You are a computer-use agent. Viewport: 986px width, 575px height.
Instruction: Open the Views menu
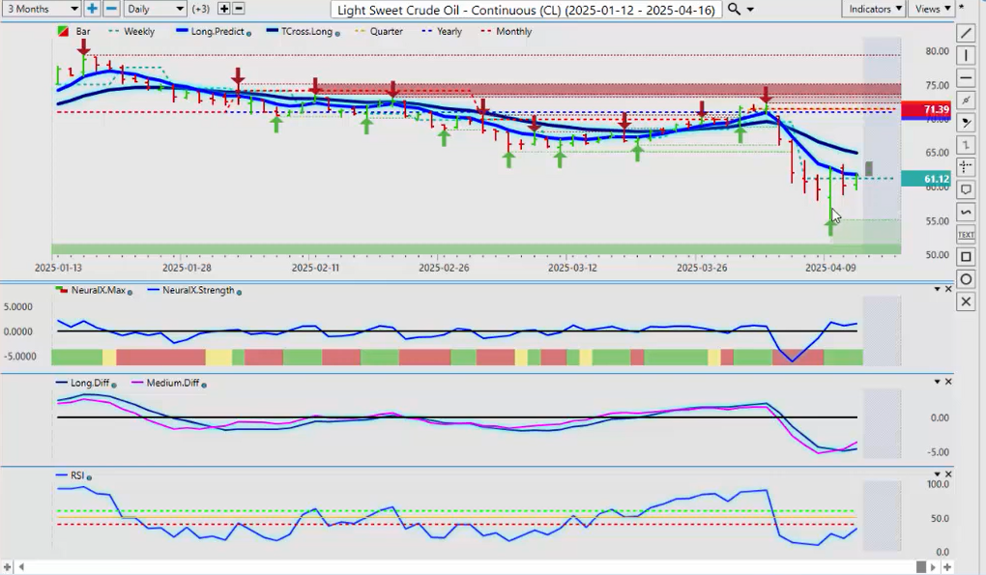click(932, 9)
